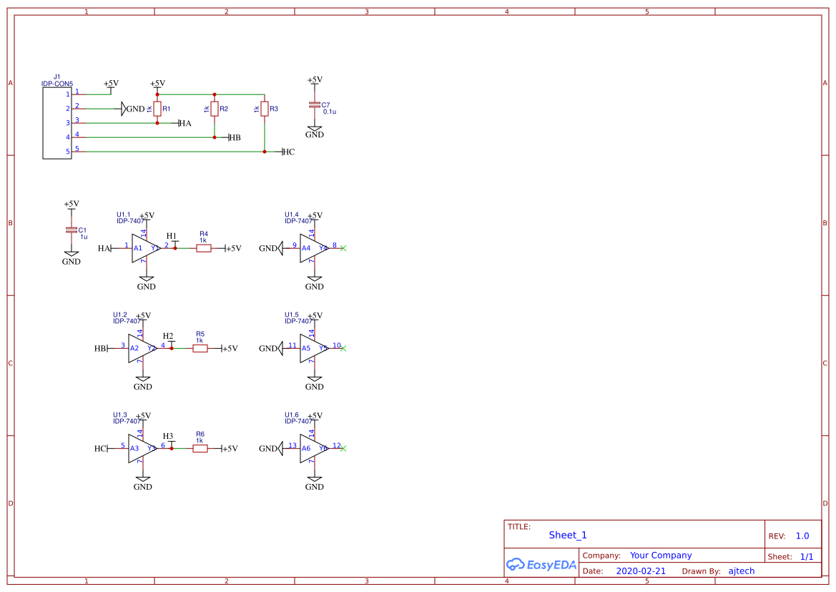The width and height of the screenshot is (836, 592).
Task: Select capacitor C7 labeled 0.1u
Action: coord(313,104)
